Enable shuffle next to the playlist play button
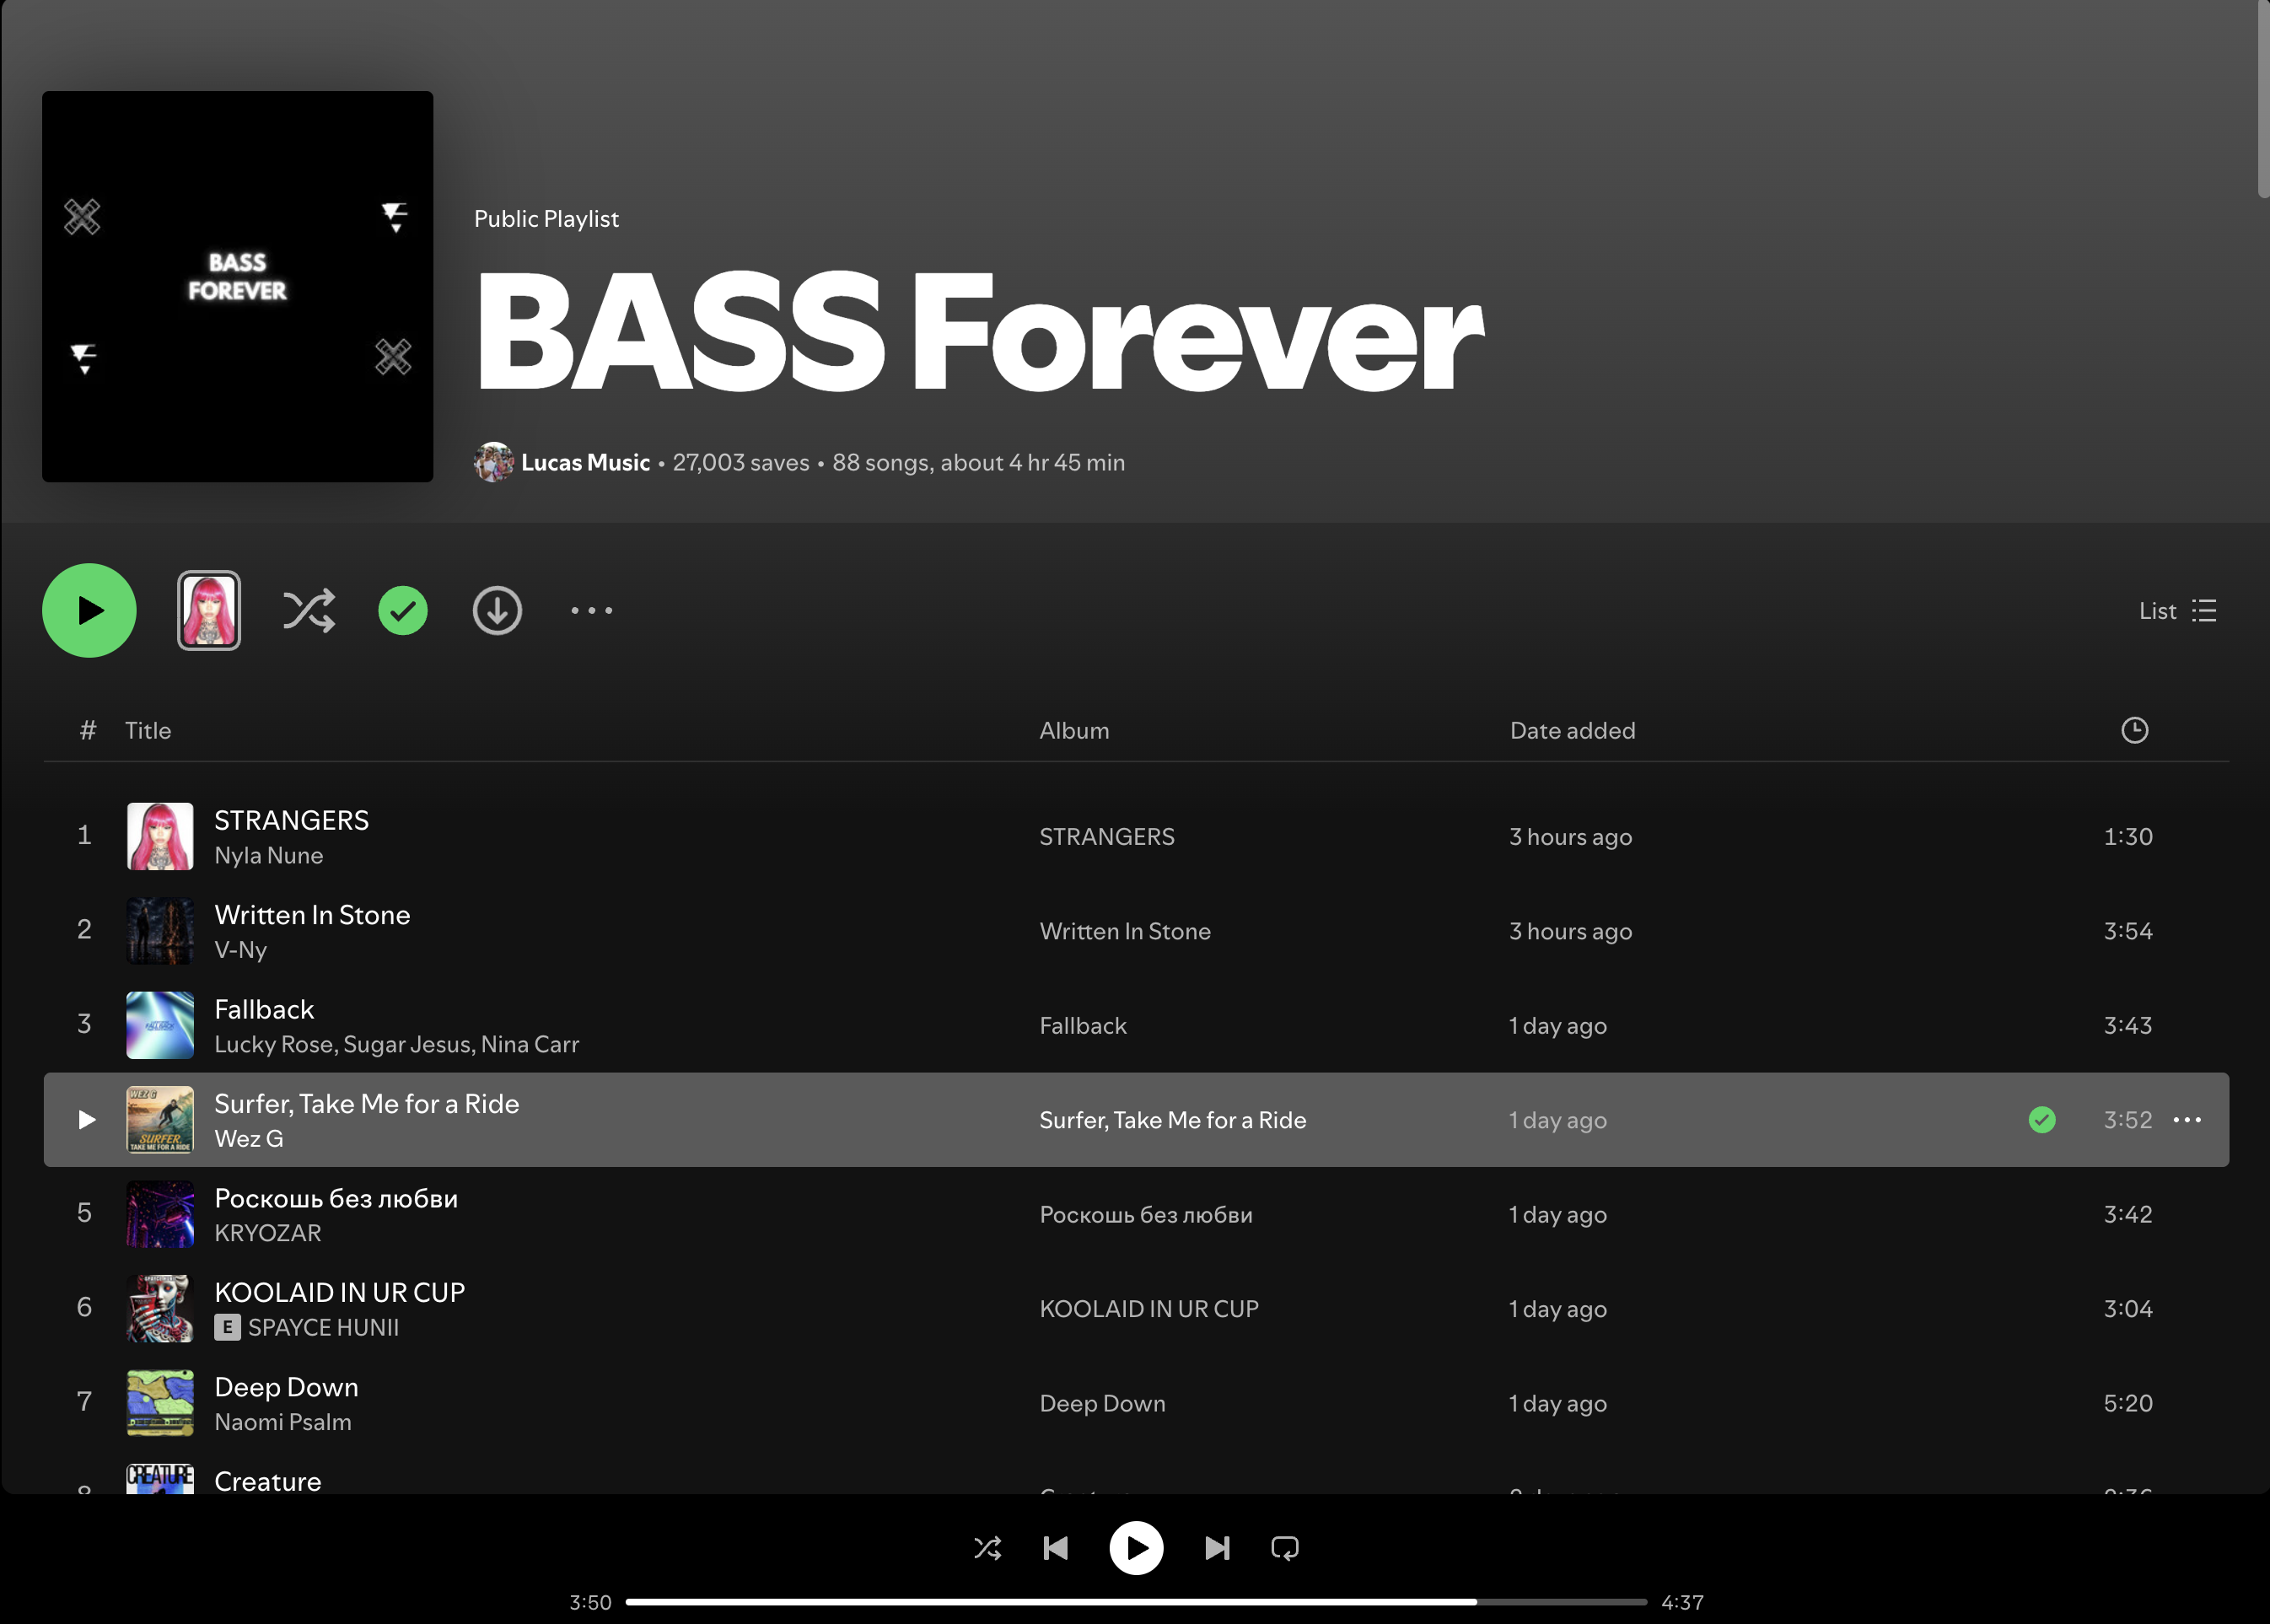The height and width of the screenshot is (1624, 2270). pos(309,610)
